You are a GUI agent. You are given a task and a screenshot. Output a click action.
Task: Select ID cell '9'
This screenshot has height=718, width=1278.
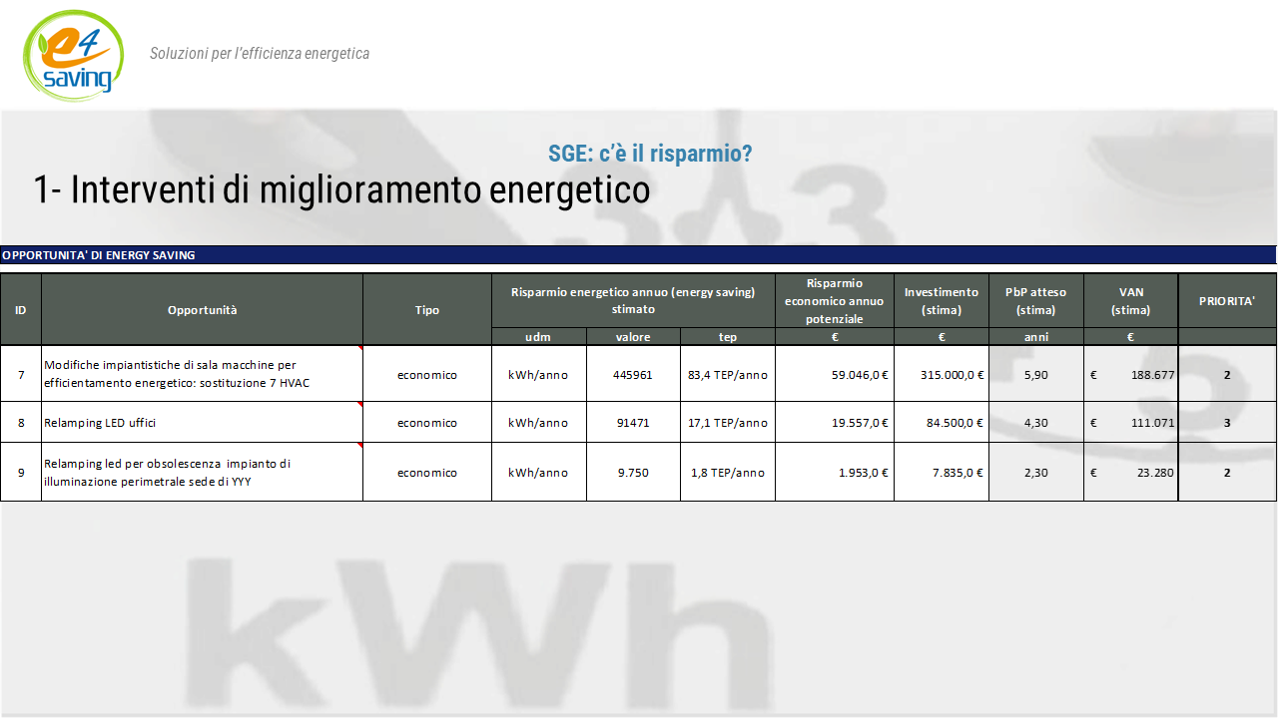coord(21,473)
